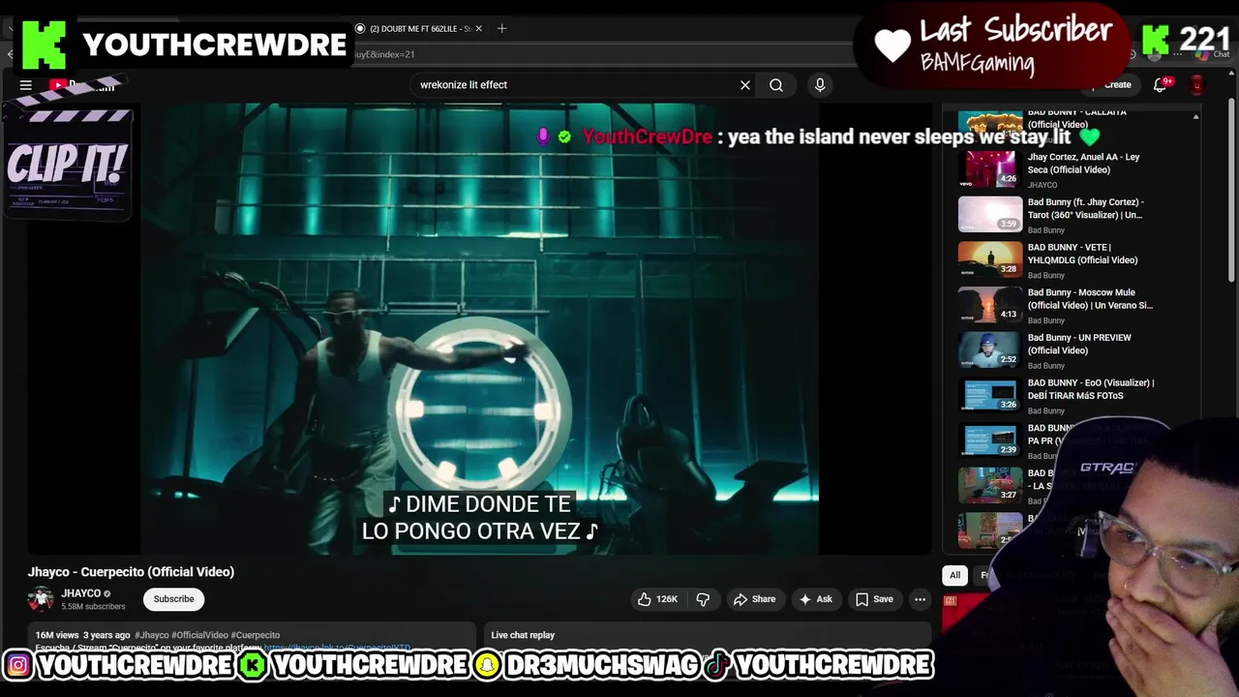Open 'Bad Bunny - Tarot (360° Visualizer)' title
Viewport: 1239px width, 697px height.
click(x=1085, y=208)
